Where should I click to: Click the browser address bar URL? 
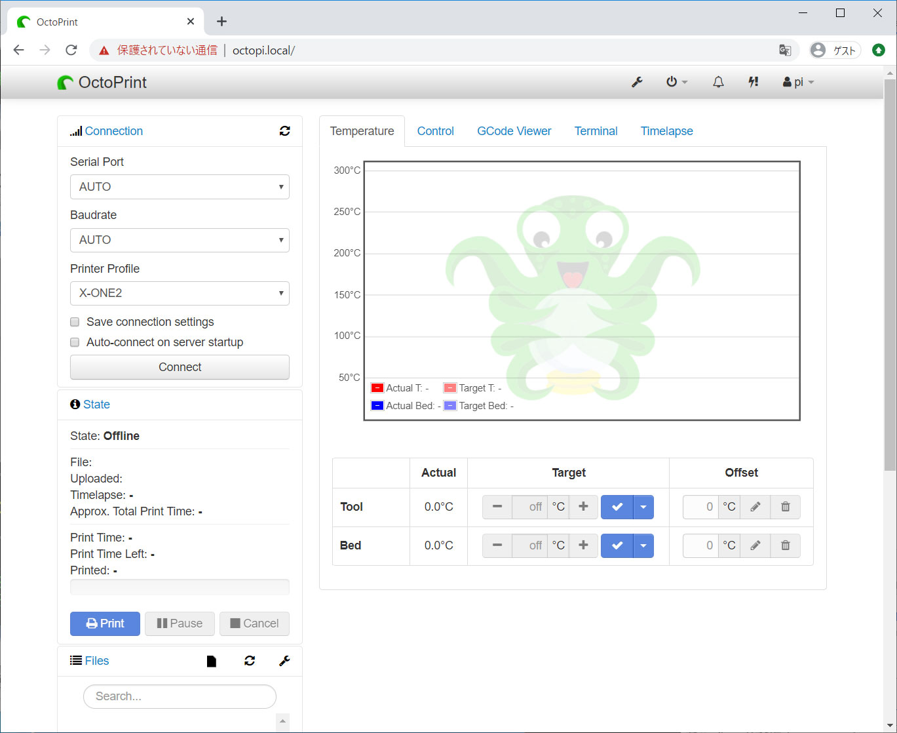click(x=263, y=50)
